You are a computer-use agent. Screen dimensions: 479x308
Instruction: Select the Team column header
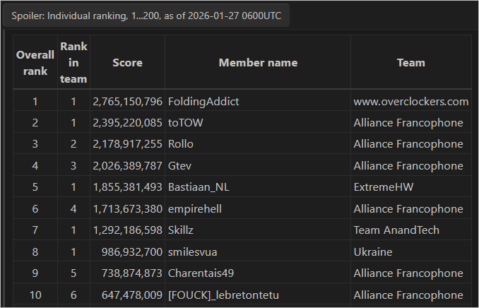410,62
